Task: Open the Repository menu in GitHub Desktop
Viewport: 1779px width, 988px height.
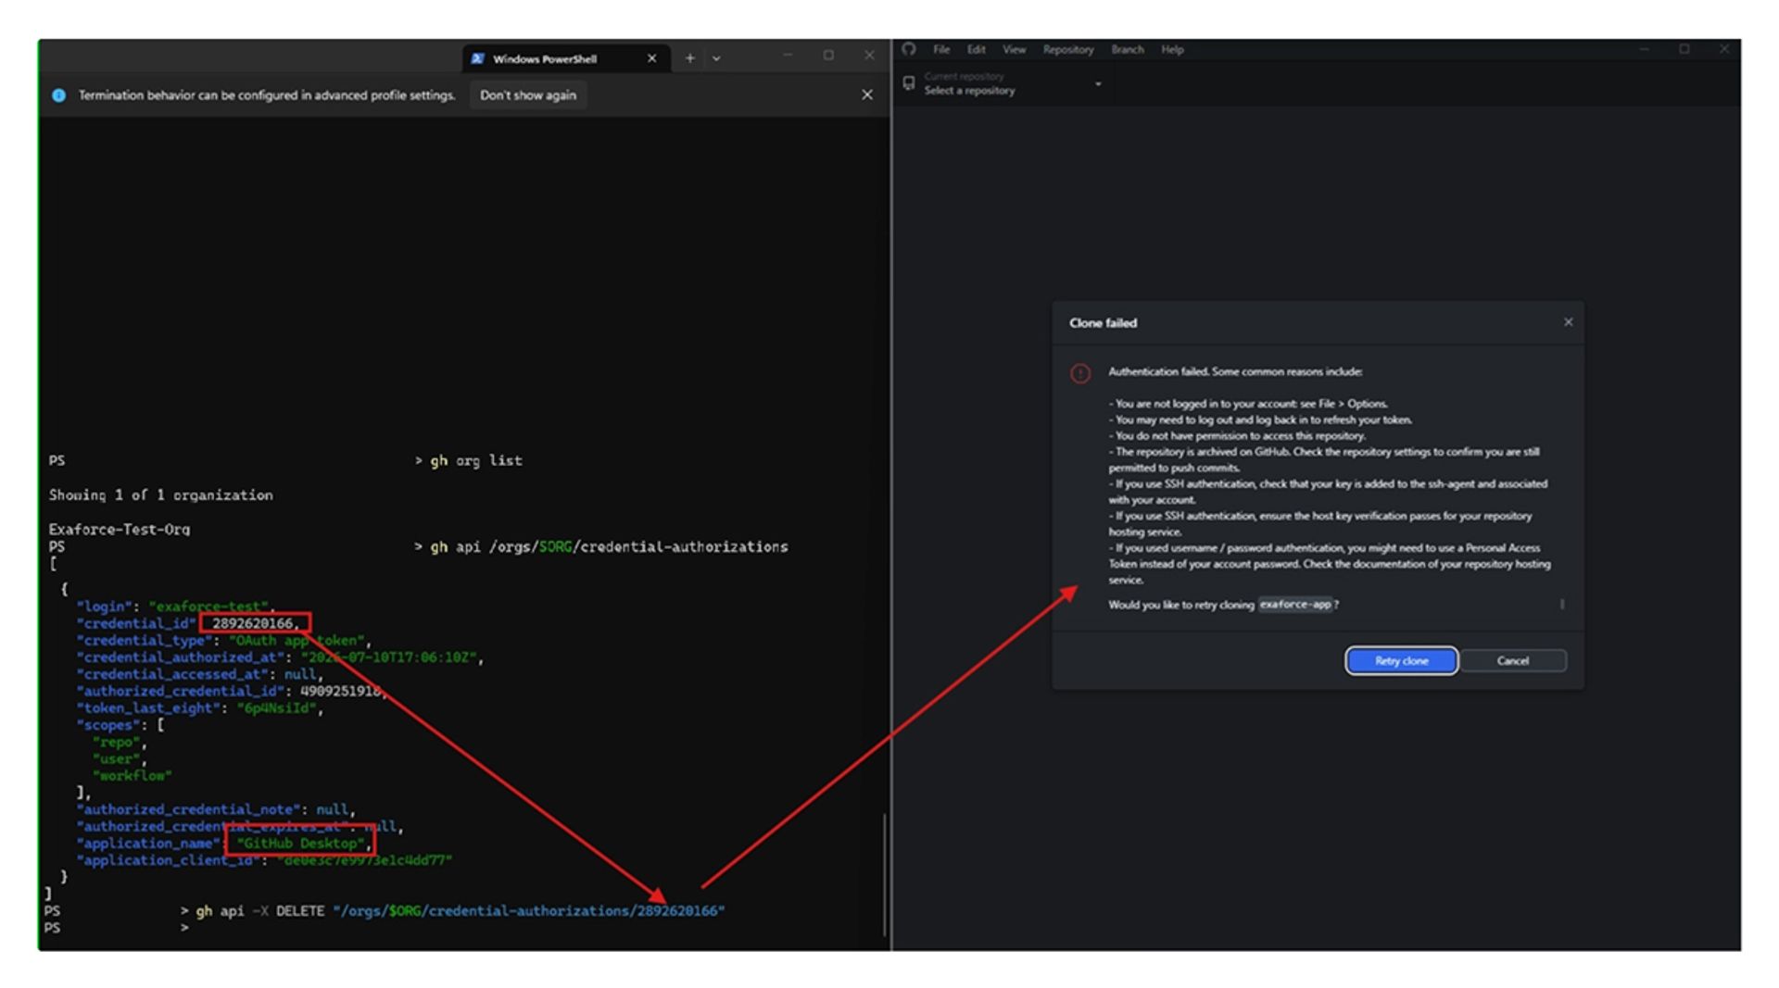Action: [x=1068, y=50]
